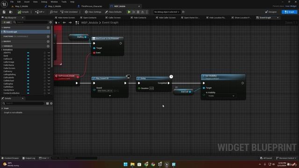Toggle Hide Unrelated nodes

point(69,12)
